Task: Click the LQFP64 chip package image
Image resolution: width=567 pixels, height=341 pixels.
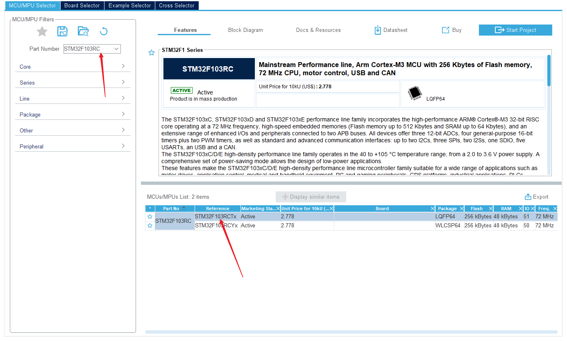Action: 415,94
